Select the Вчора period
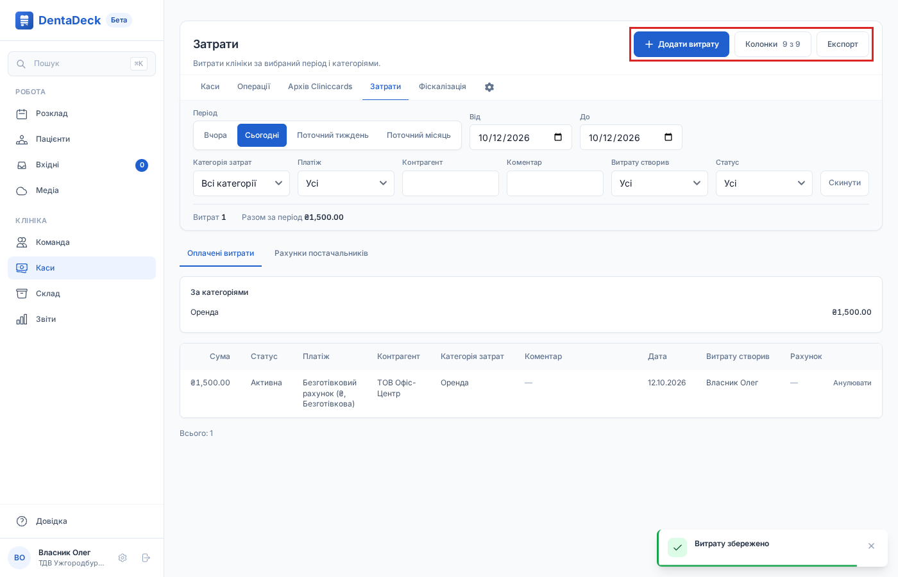Image resolution: width=898 pixels, height=577 pixels. [216, 135]
